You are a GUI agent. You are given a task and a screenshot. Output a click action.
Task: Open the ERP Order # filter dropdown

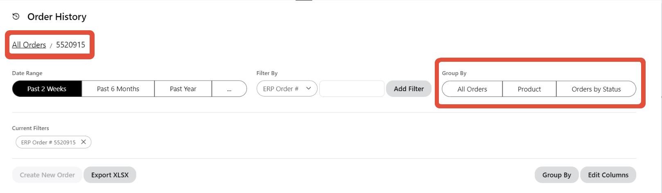[x=287, y=89]
